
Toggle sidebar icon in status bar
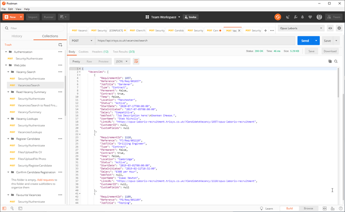coord(4,208)
